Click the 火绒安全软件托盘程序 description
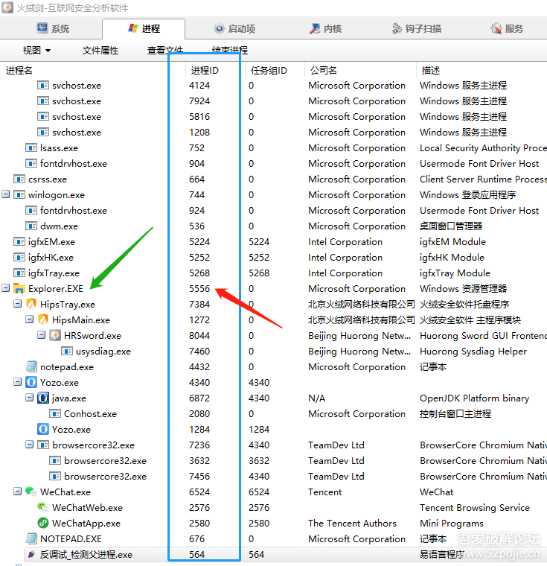Image resolution: width=547 pixels, height=566 pixels. [x=464, y=305]
